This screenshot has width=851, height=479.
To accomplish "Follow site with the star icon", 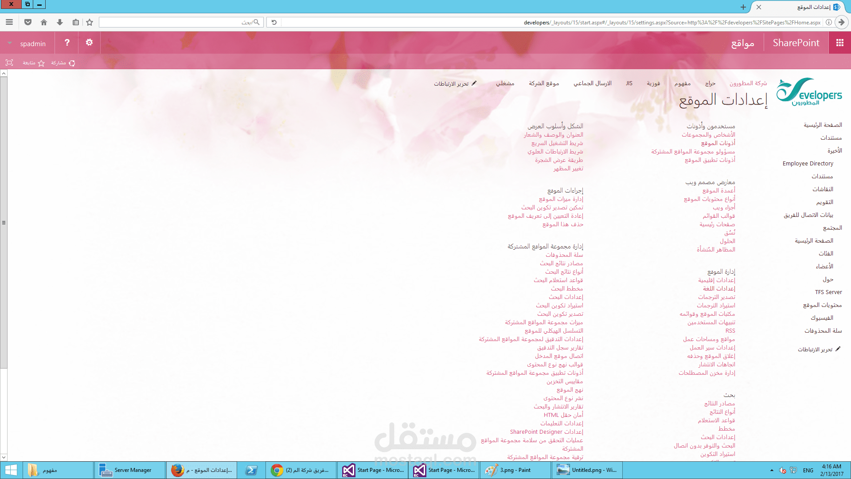I will pyautogui.click(x=41, y=63).
